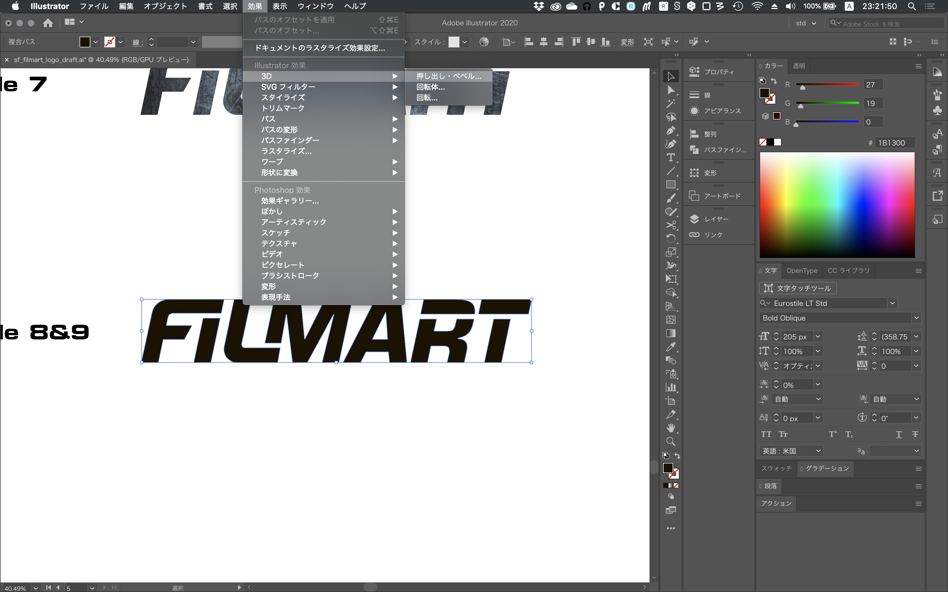Click Recolor Artwork color wheel icon
This screenshot has height=592, width=948.
(484, 42)
